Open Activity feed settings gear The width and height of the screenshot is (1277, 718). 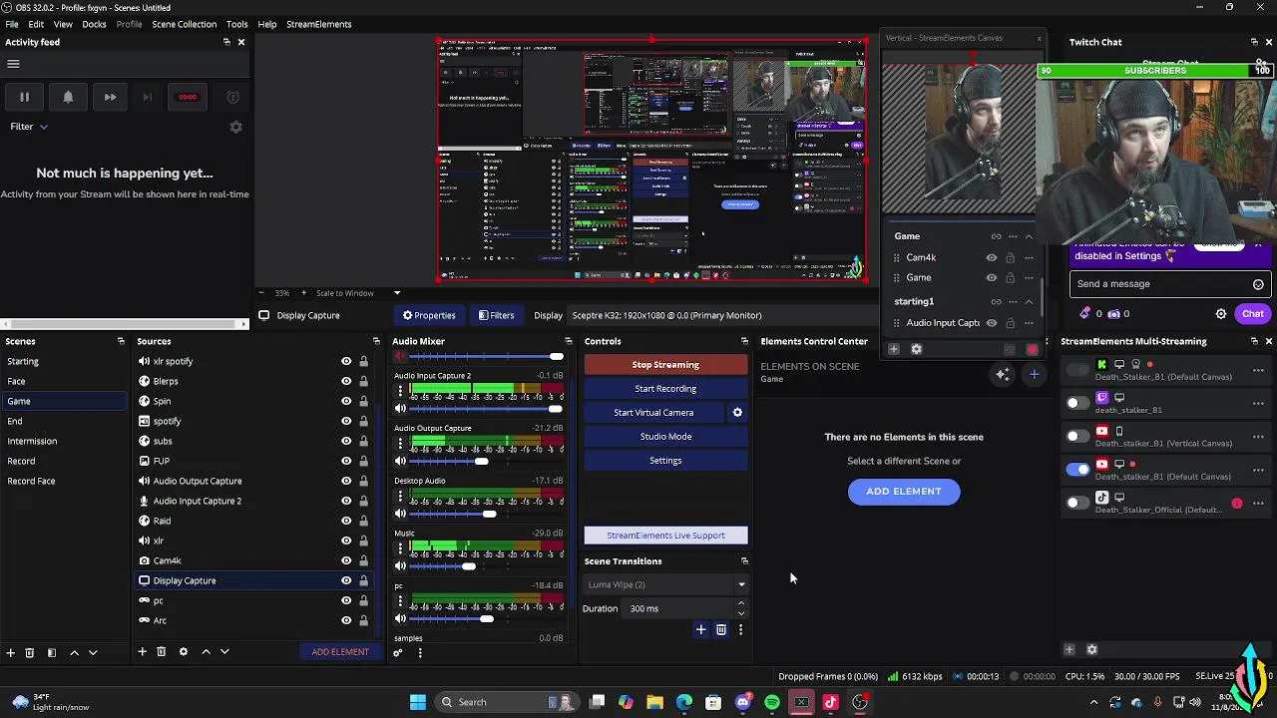click(235, 127)
